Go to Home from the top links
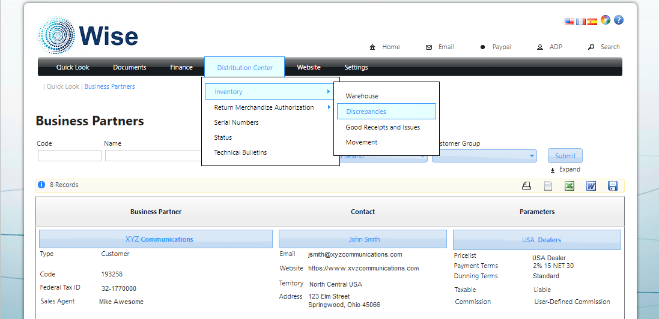 (385, 47)
